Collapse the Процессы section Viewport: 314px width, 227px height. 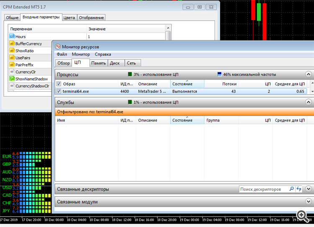[309, 74]
